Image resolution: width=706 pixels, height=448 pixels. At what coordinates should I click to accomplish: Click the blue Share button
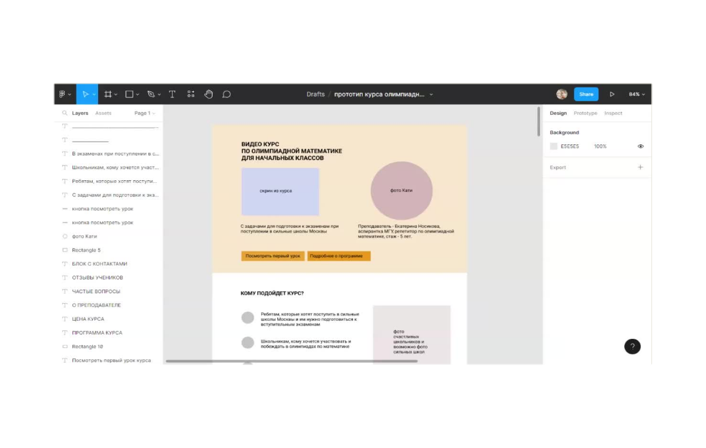586,94
